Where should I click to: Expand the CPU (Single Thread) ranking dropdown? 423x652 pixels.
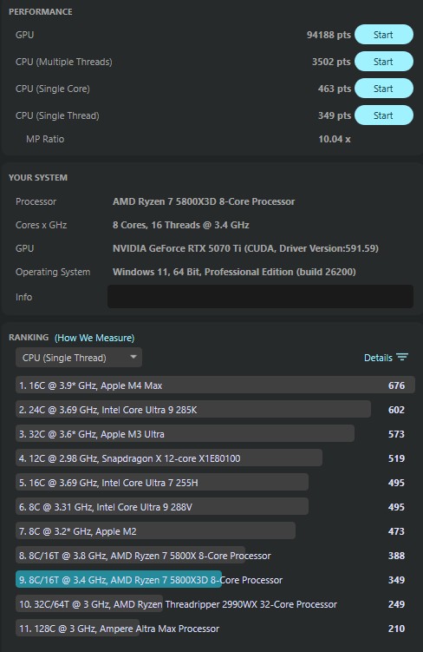(79, 358)
